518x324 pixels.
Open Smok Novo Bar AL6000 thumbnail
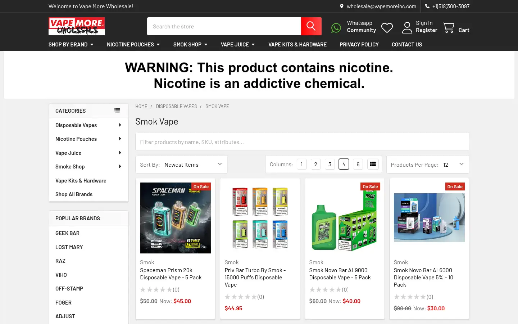[x=429, y=217]
